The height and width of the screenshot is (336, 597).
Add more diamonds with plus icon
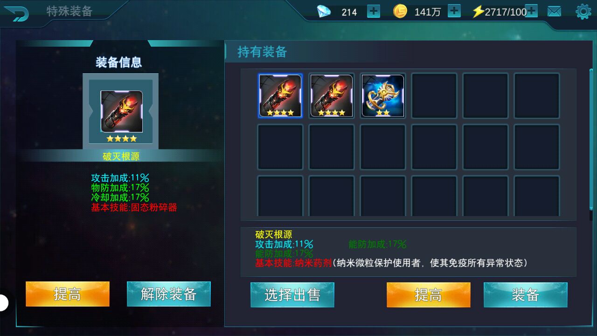pos(374,11)
